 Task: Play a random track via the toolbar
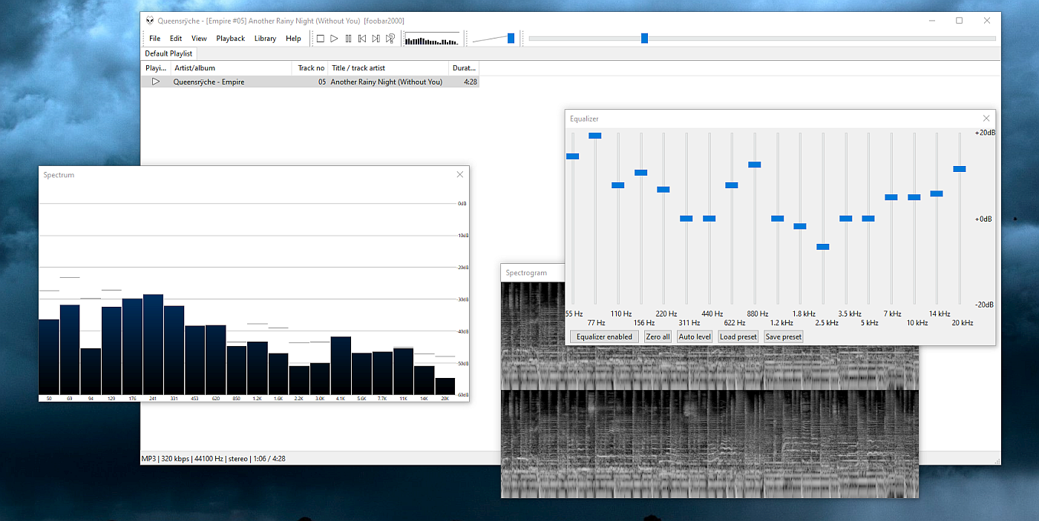(x=390, y=39)
